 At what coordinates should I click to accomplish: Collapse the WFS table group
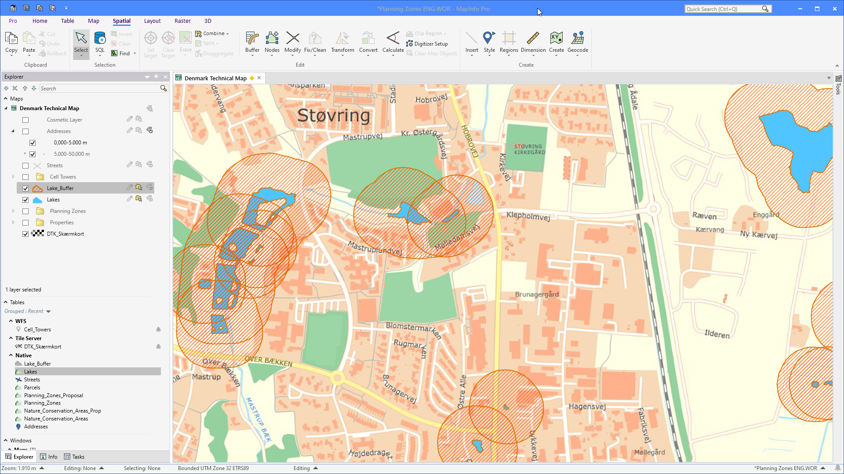click(x=11, y=321)
